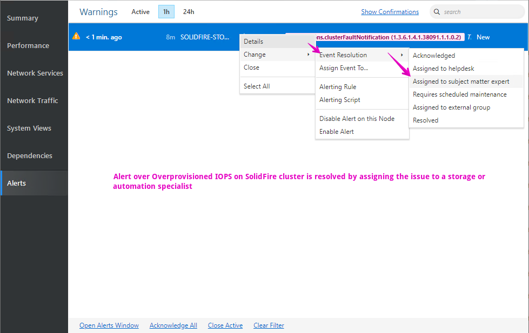Image resolution: width=529 pixels, height=333 pixels.
Task: Open the Show Confirmations link
Action: [390, 12]
